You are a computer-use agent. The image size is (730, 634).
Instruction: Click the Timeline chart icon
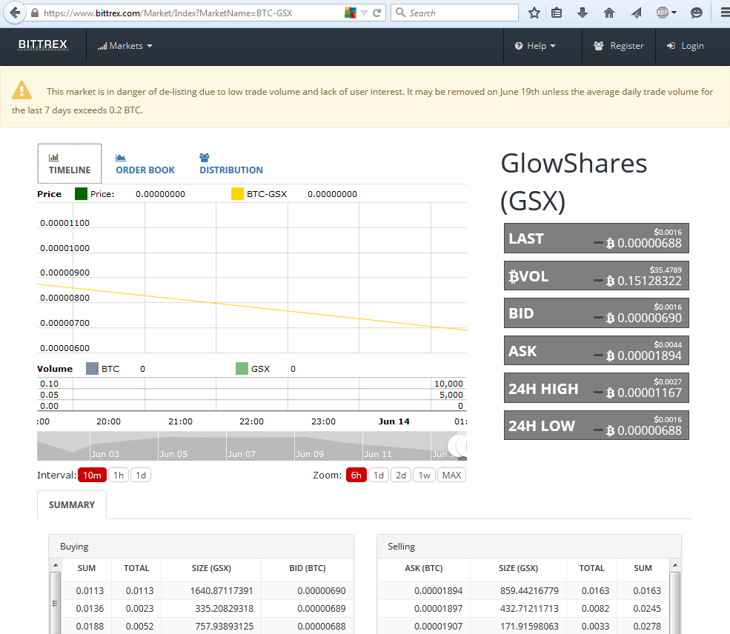tap(54, 157)
